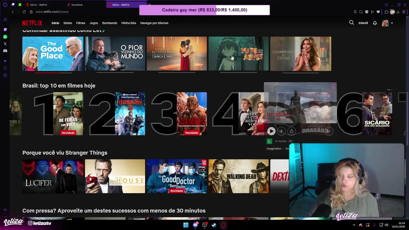Open the ad blocker shield icon
Image resolution: width=409 pixels, height=230 pixels.
367,12
